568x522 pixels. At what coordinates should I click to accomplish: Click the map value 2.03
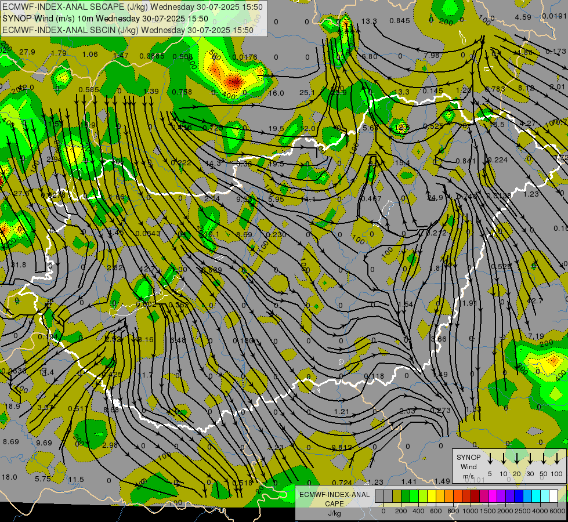coord(407,411)
